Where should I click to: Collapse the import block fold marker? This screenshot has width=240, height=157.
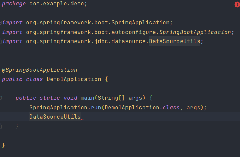tap(1, 23)
